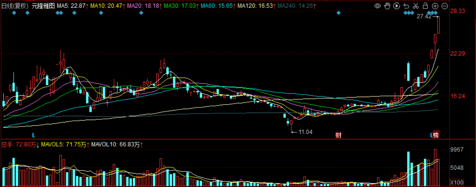Screen dimensions: 476x187
Task: Click the high price label 27.42
Action: [424, 16]
